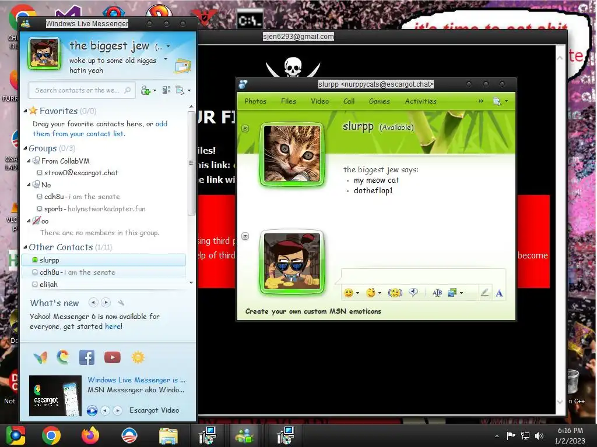
Task: Open Photos tab in chat window
Action: point(255,101)
